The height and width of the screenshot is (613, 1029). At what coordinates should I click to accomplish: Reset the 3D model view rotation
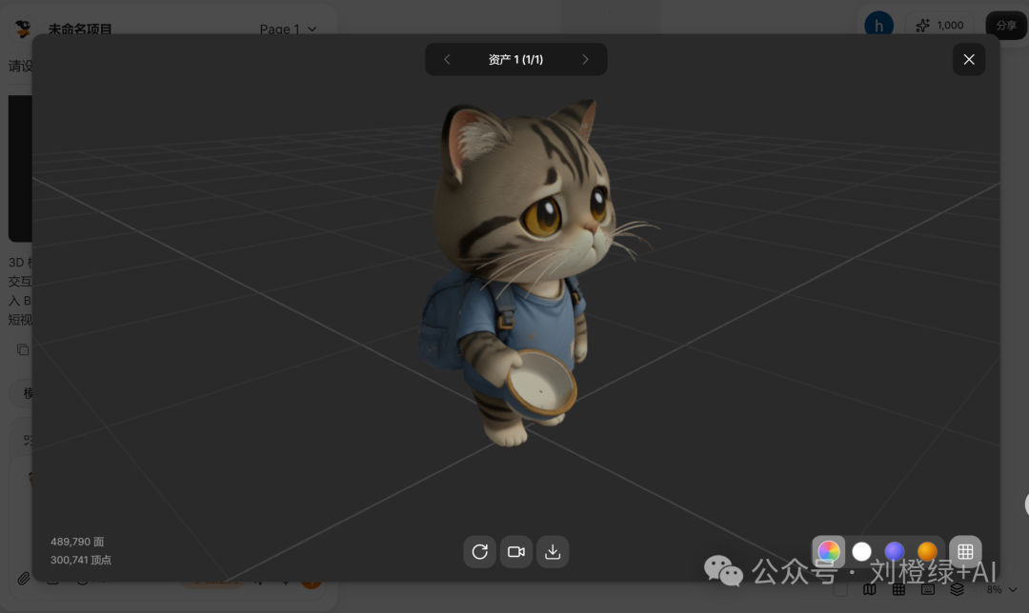click(479, 551)
